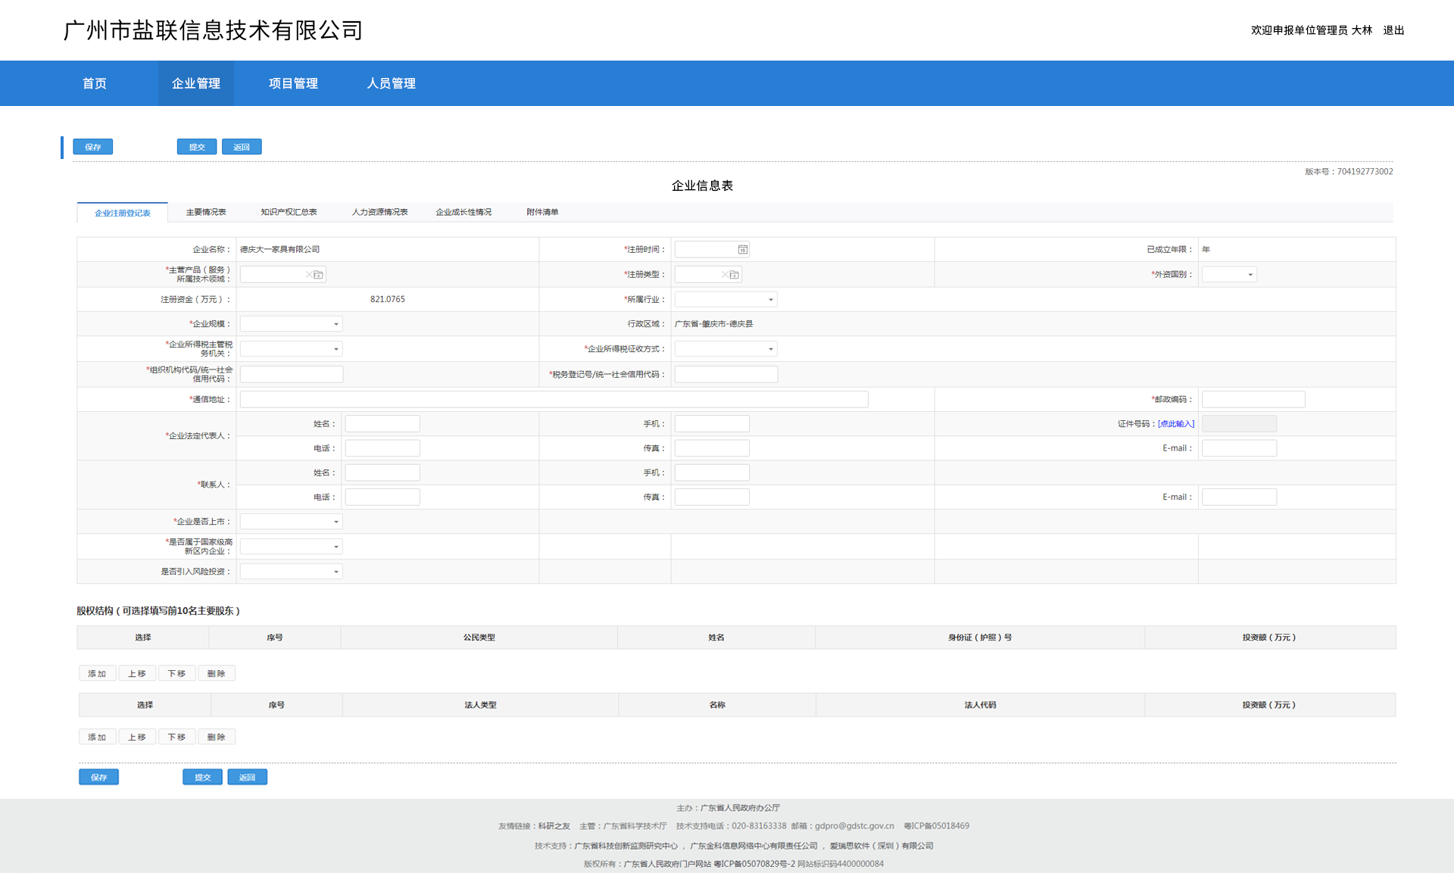The image size is (1454, 873).
Task: Click the 注册资金 value 821.0765
Action: (x=388, y=299)
